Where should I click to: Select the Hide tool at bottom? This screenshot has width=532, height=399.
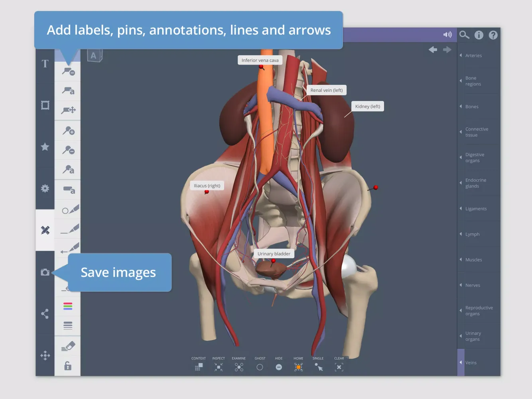pyautogui.click(x=279, y=367)
